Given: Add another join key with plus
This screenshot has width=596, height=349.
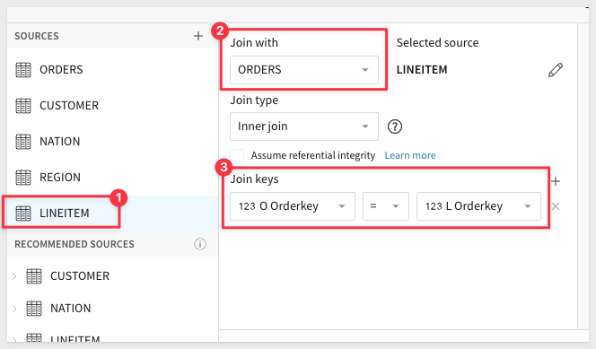Looking at the screenshot, I should [x=556, y=181].
